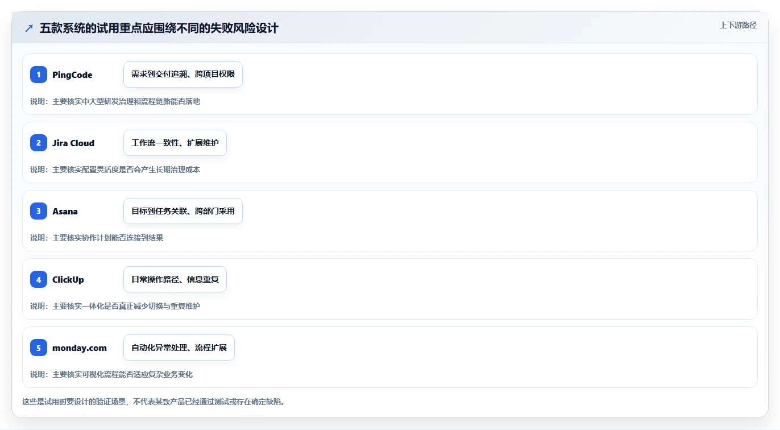
Task: Select the 工作流一致性、扩展维护 tag
Action: (175, 143)
